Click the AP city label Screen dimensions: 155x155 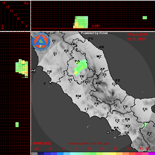103,69
